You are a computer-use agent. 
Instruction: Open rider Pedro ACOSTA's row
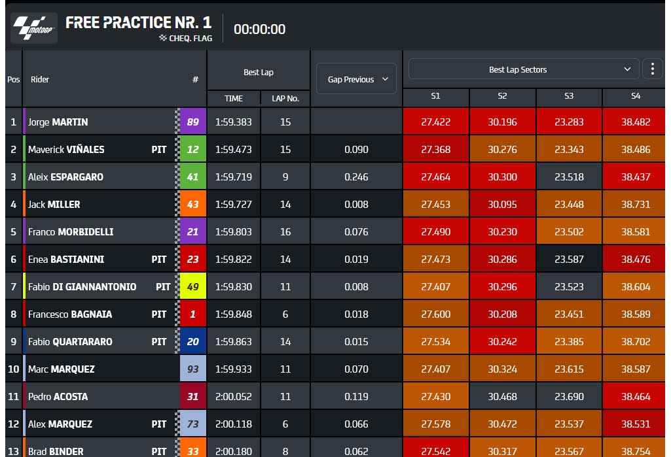[x=335, y=397]
